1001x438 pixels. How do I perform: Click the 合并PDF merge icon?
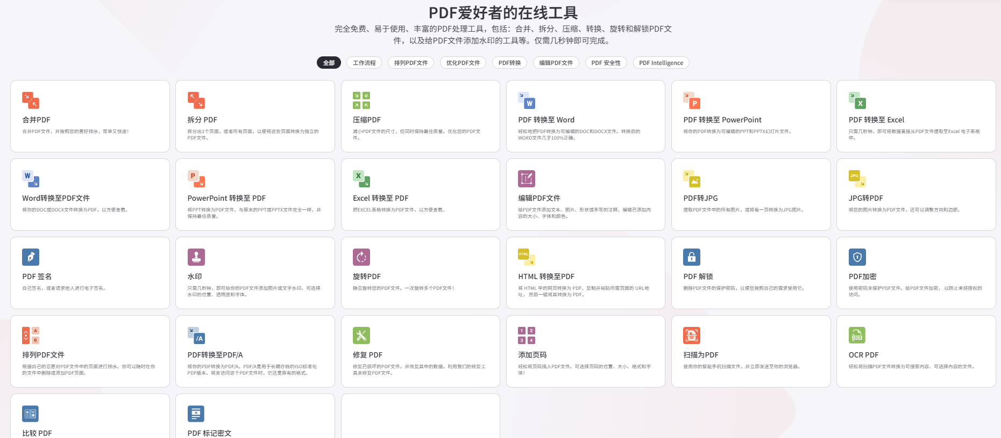coord(31,100)
